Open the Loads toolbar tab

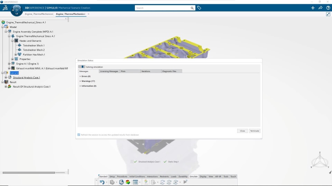pos(174,176)
